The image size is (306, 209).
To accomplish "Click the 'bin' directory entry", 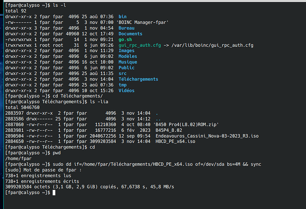I will tap(122, 16).
